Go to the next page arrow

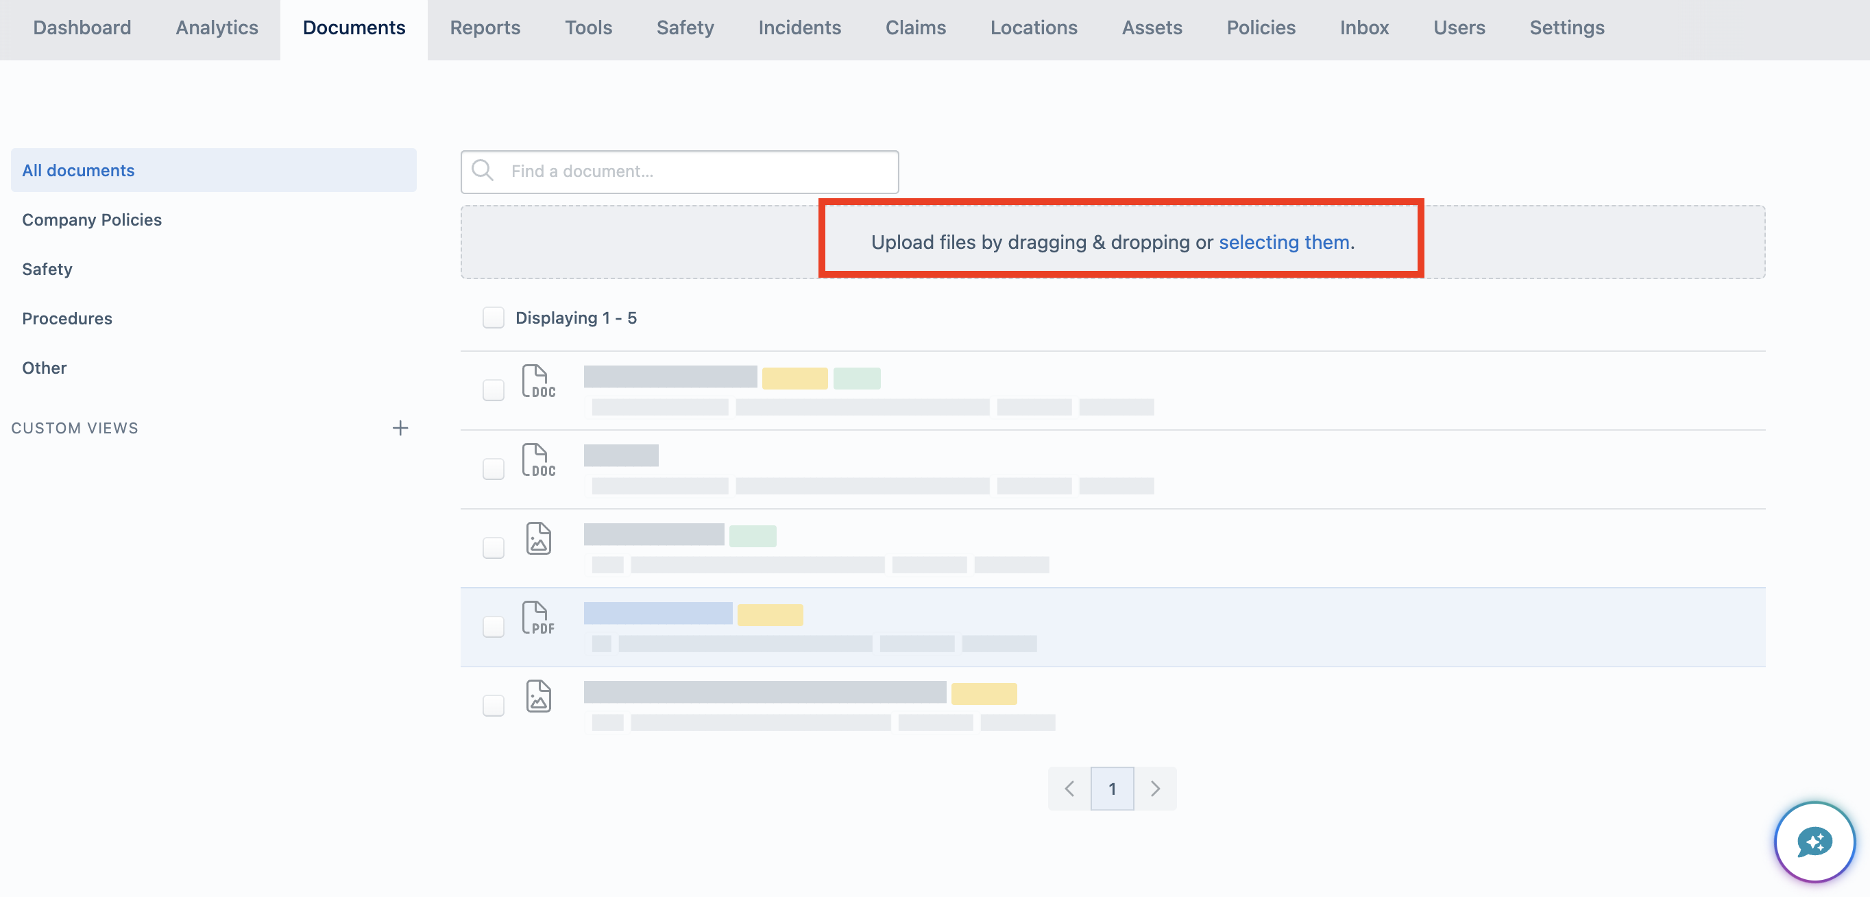tap(1155, 789)
